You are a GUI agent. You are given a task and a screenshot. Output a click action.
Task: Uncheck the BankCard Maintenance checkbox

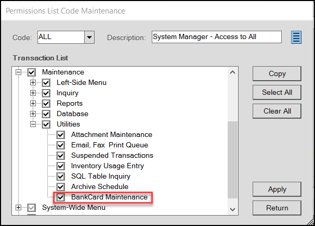(x=60, y=197)
